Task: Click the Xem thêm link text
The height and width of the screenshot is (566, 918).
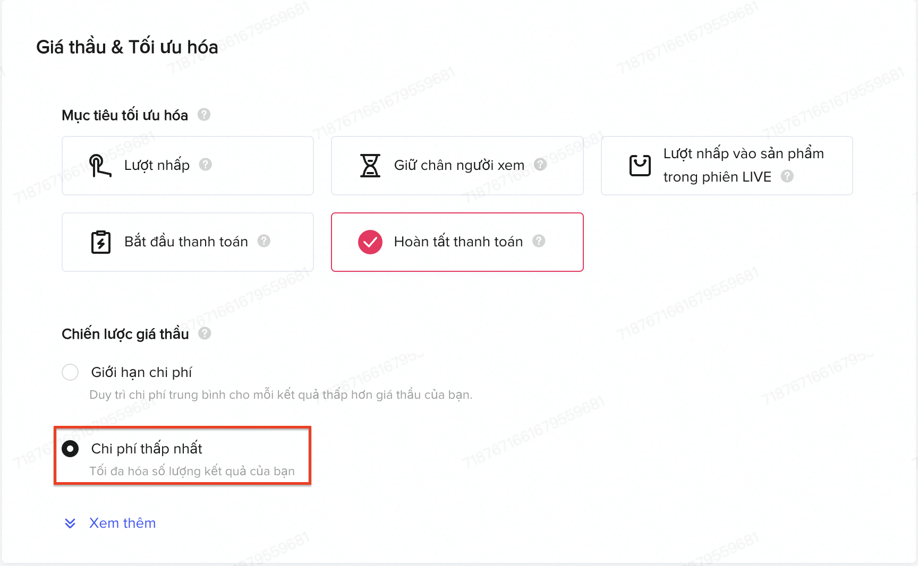Action: 122,523
